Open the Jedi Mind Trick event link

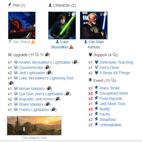112,104
